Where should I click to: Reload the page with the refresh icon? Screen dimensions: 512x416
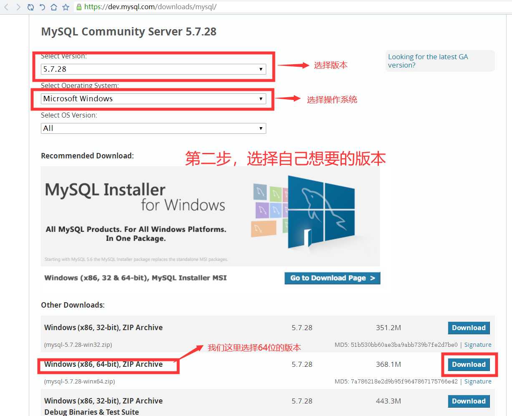coord(30,7)
